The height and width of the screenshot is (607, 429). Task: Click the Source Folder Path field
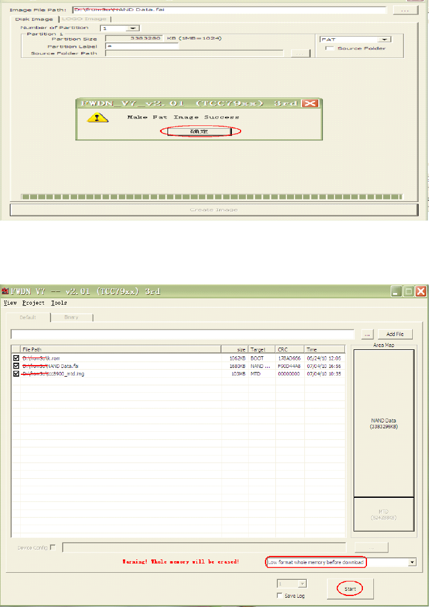point(194,53)
